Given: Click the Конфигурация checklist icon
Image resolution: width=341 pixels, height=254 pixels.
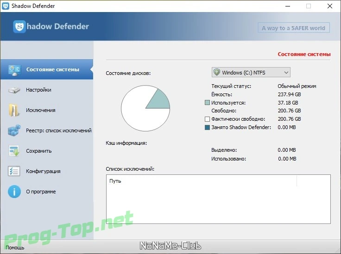Looking at the screenshot, I should [x=14, y=171].
